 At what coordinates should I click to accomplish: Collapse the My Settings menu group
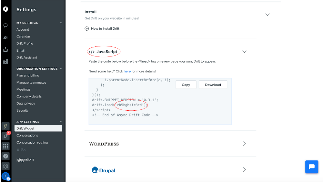click(61, 23)
